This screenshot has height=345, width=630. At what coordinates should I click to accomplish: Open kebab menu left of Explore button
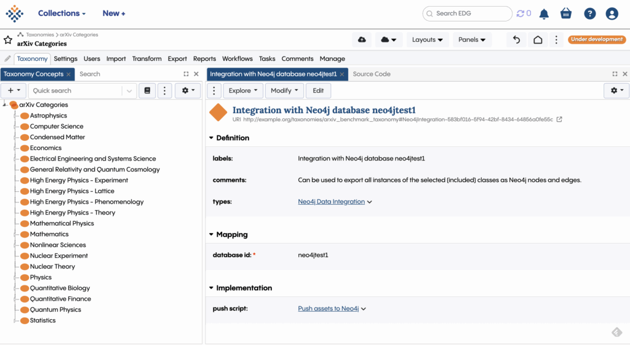point(213,91)
